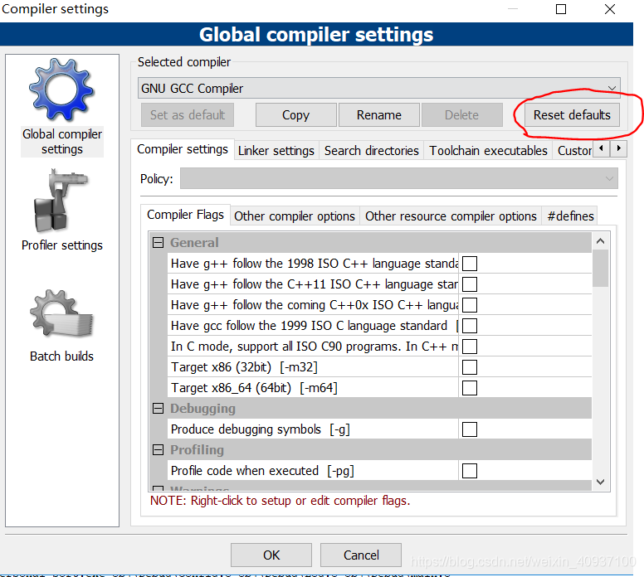Click the Delete compiler button
The height and width of the screenshot is (577, 644).
[x=461, y=115]
